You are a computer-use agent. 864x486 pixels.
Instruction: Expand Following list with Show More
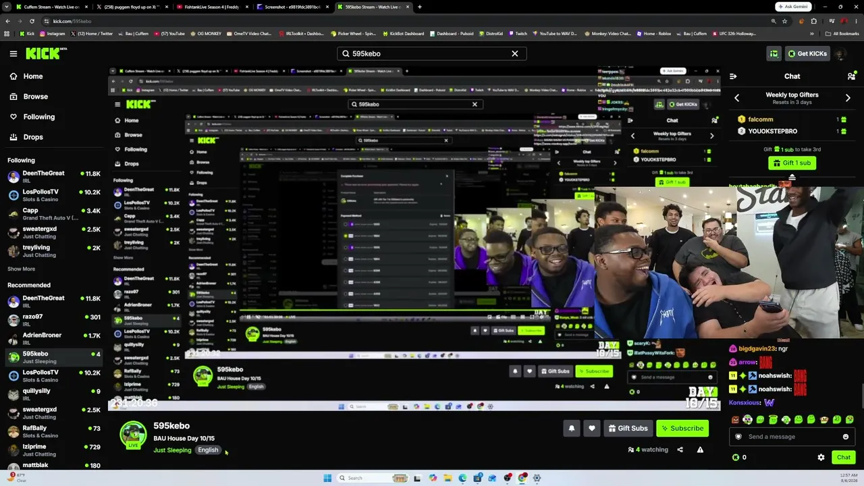click(21, 269)
